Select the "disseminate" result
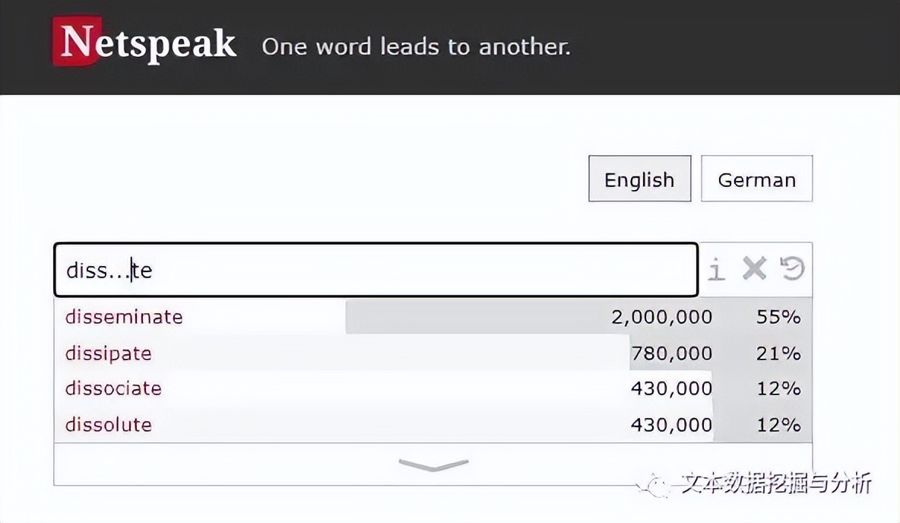Viewport: 900px width, 523px height. click(x=124, y=316)
